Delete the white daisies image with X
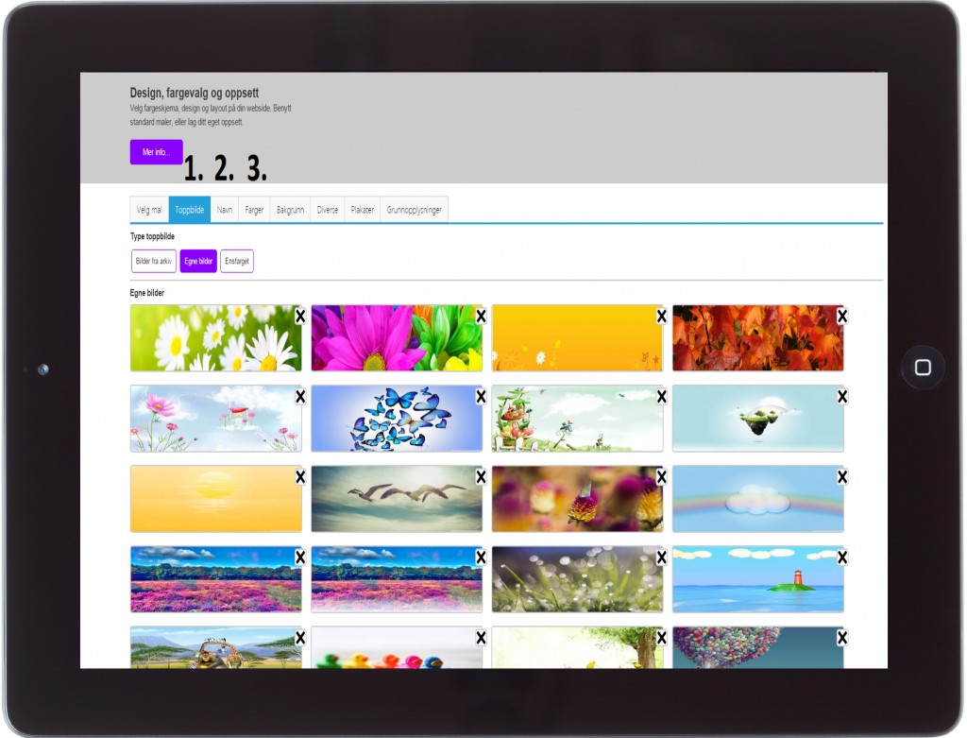 pos(299,316)
